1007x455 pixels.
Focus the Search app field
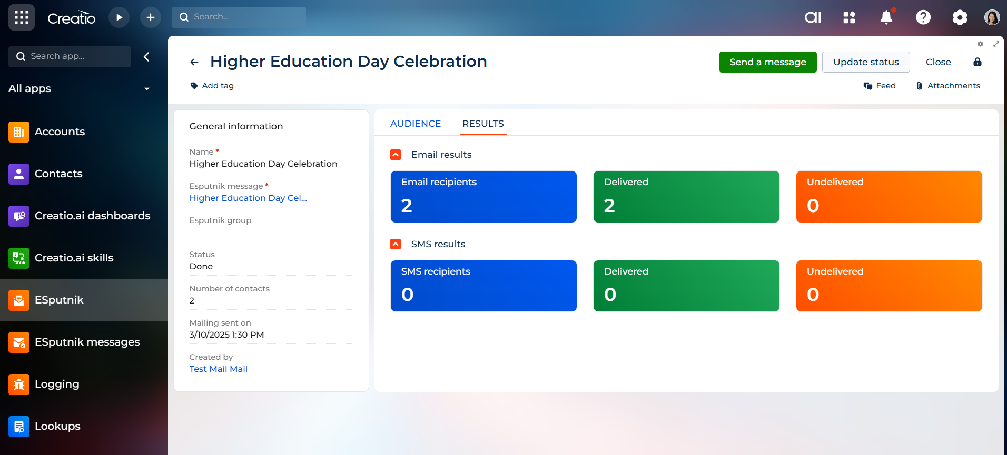pos(70,57)
